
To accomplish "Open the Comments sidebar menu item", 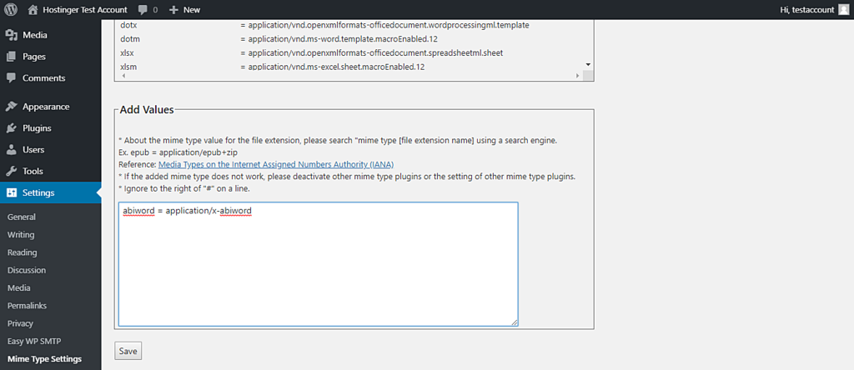I will tap(43, 78).
